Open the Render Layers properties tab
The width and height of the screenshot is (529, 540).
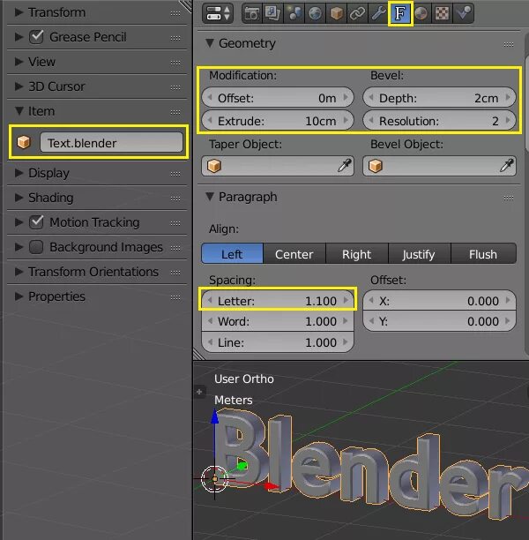pos(272,14)
